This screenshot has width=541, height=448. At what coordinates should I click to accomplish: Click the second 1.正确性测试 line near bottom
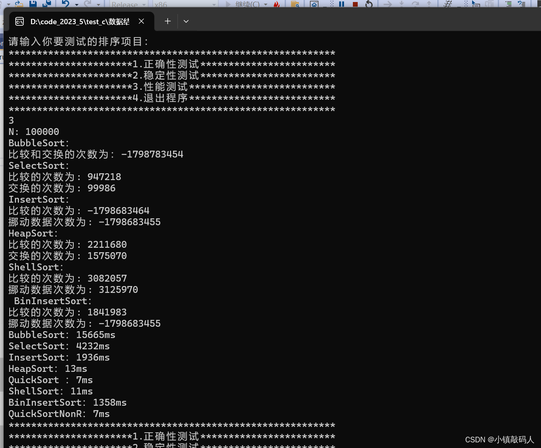172,436
